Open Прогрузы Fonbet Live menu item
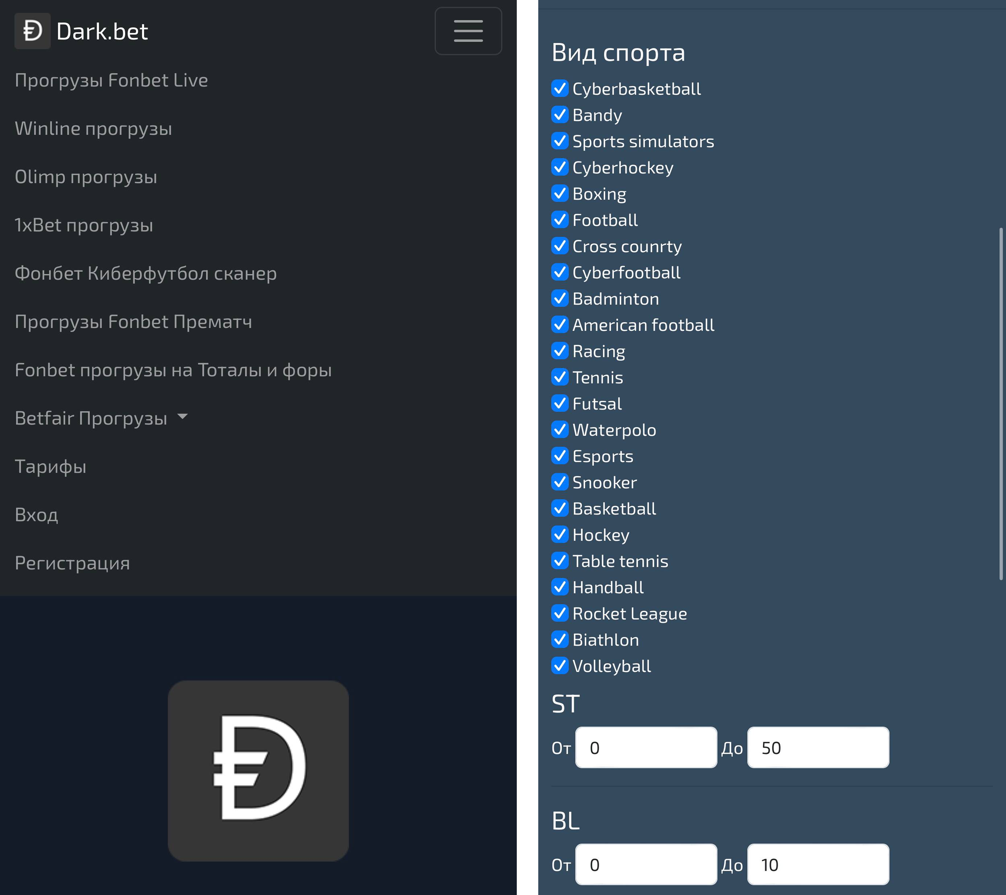 pos(111,80)
